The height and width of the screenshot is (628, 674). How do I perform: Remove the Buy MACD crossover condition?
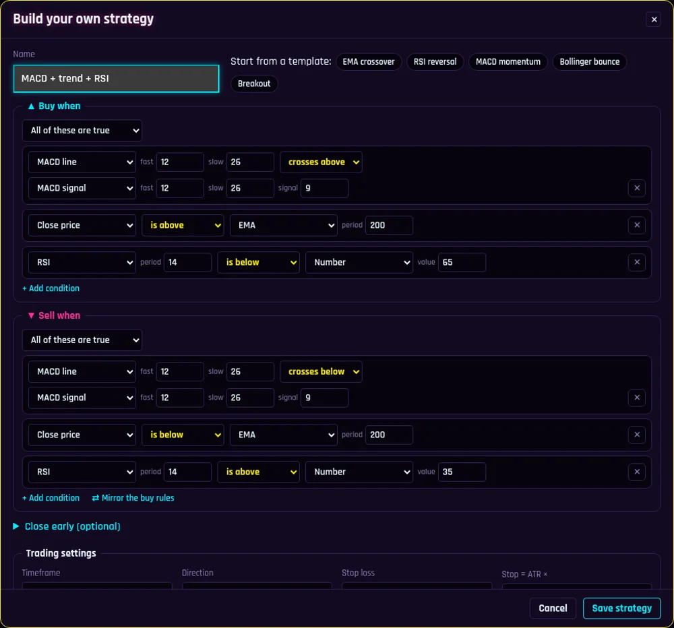pyautogui.click(x=637, y=188)
